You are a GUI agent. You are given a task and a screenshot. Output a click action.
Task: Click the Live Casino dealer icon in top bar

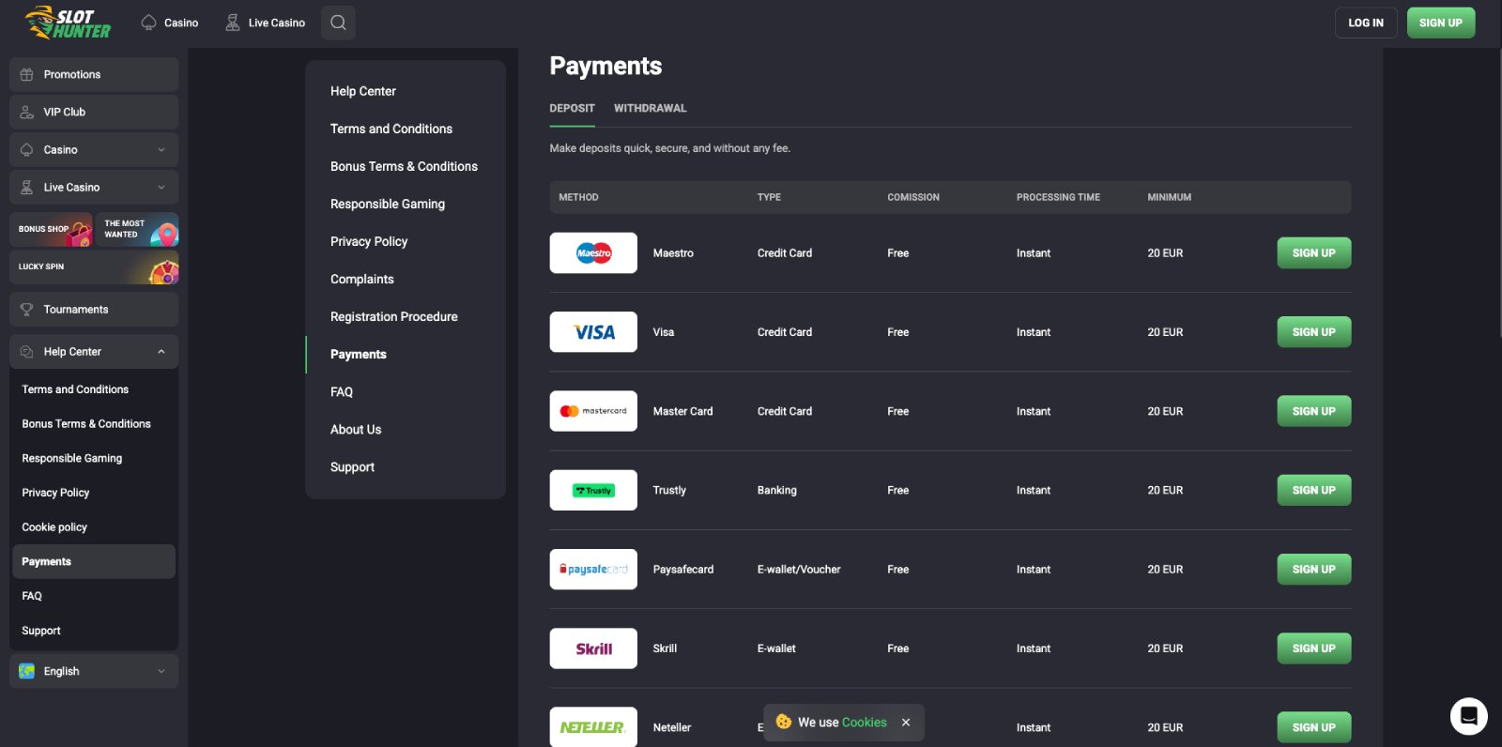[233, 23]
